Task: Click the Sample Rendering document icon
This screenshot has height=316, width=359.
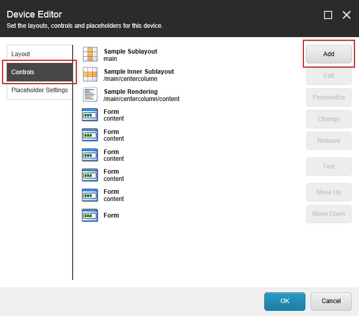Action: (x=90, y=94)
